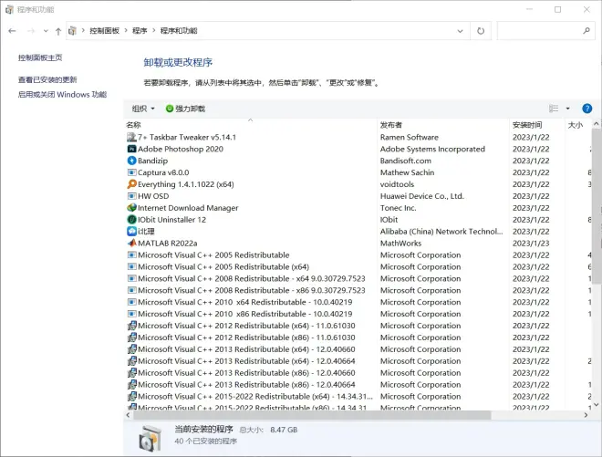The width and height of the screenshot is (602, 457).
Task: Click the scroll right arrow
Action: tap(586, 415)
